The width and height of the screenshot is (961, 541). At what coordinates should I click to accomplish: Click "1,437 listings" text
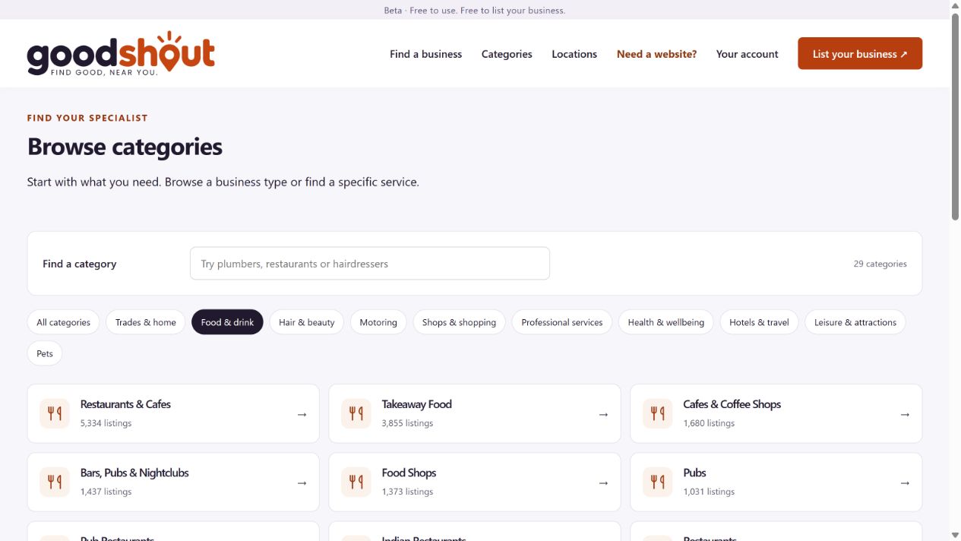click(106, 492)
